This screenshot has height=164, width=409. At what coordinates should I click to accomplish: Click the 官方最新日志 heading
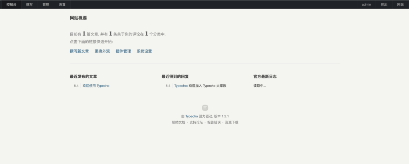pyautogui.click(x=265, y=76)
